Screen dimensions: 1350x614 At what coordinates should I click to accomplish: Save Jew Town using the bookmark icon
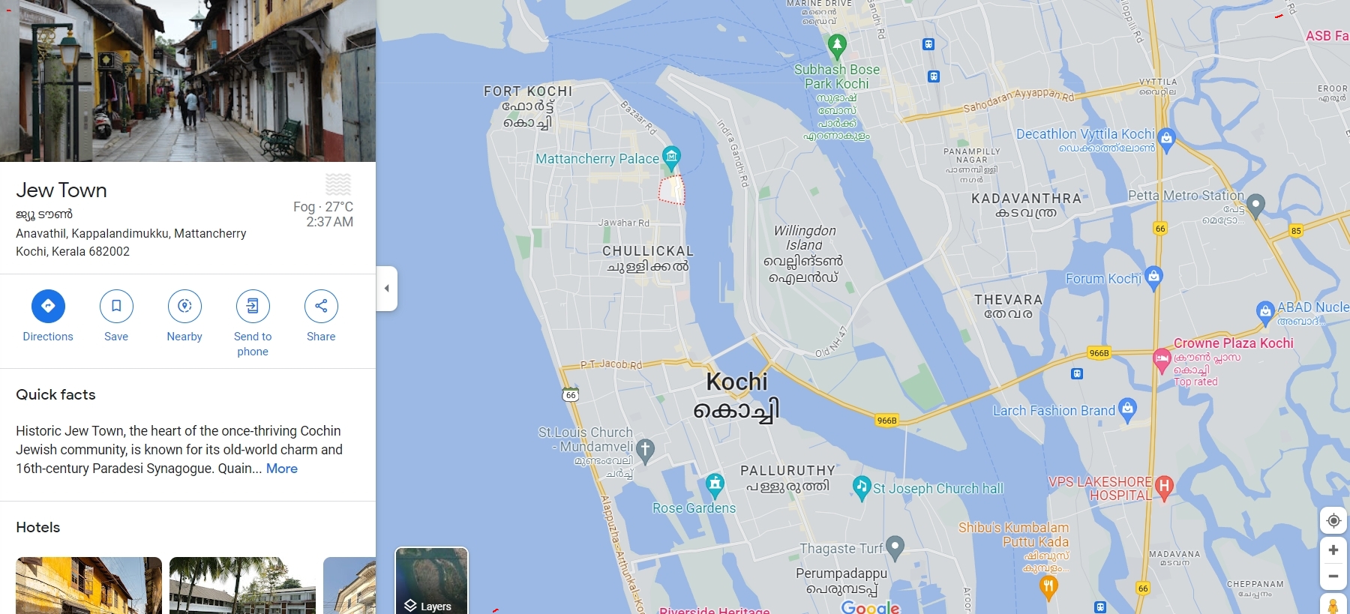click(x=116, y=306)
